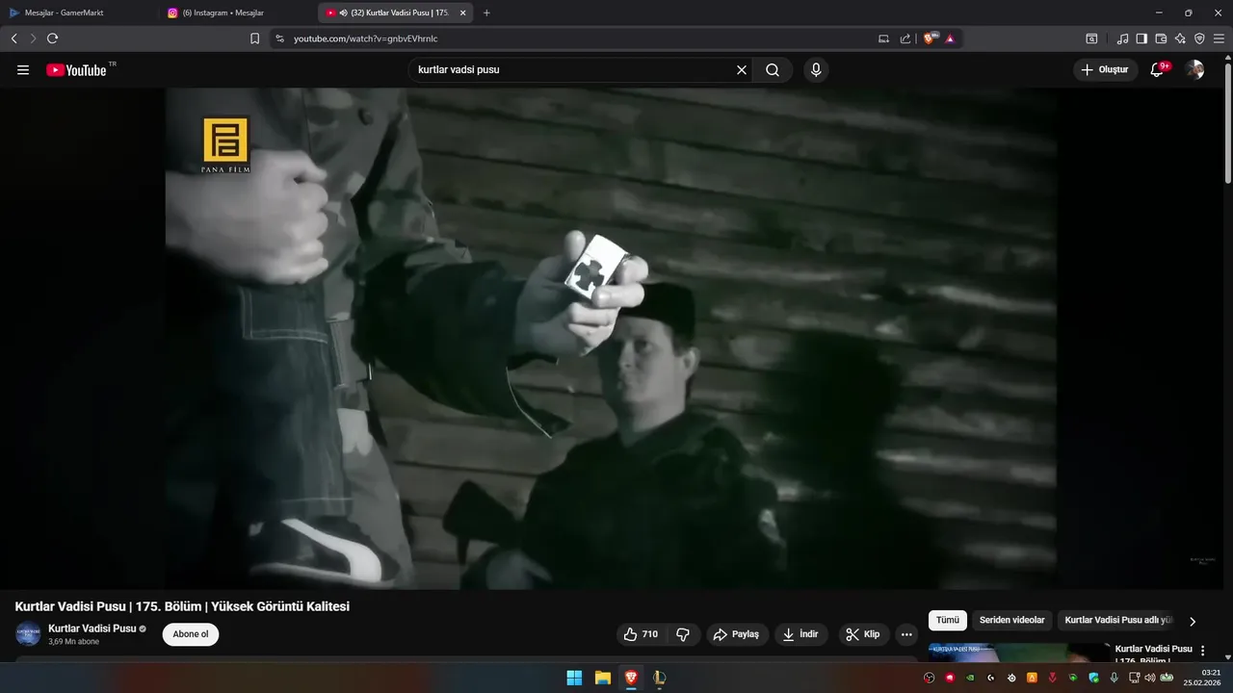Go back in browser history

(14, 38)
